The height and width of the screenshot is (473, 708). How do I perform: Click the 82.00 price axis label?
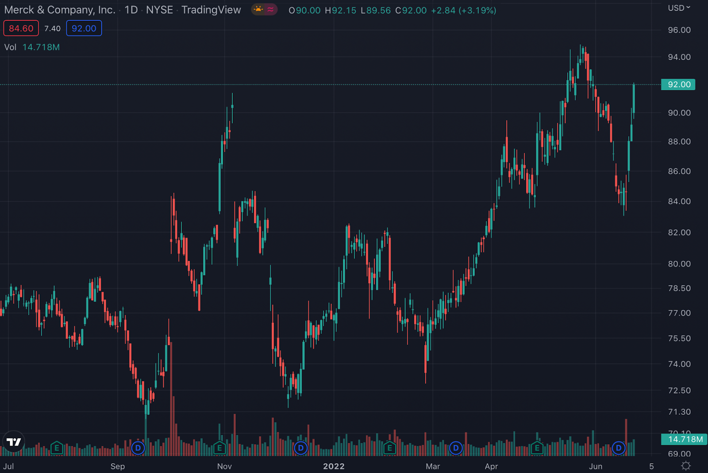tap(679, 232)
